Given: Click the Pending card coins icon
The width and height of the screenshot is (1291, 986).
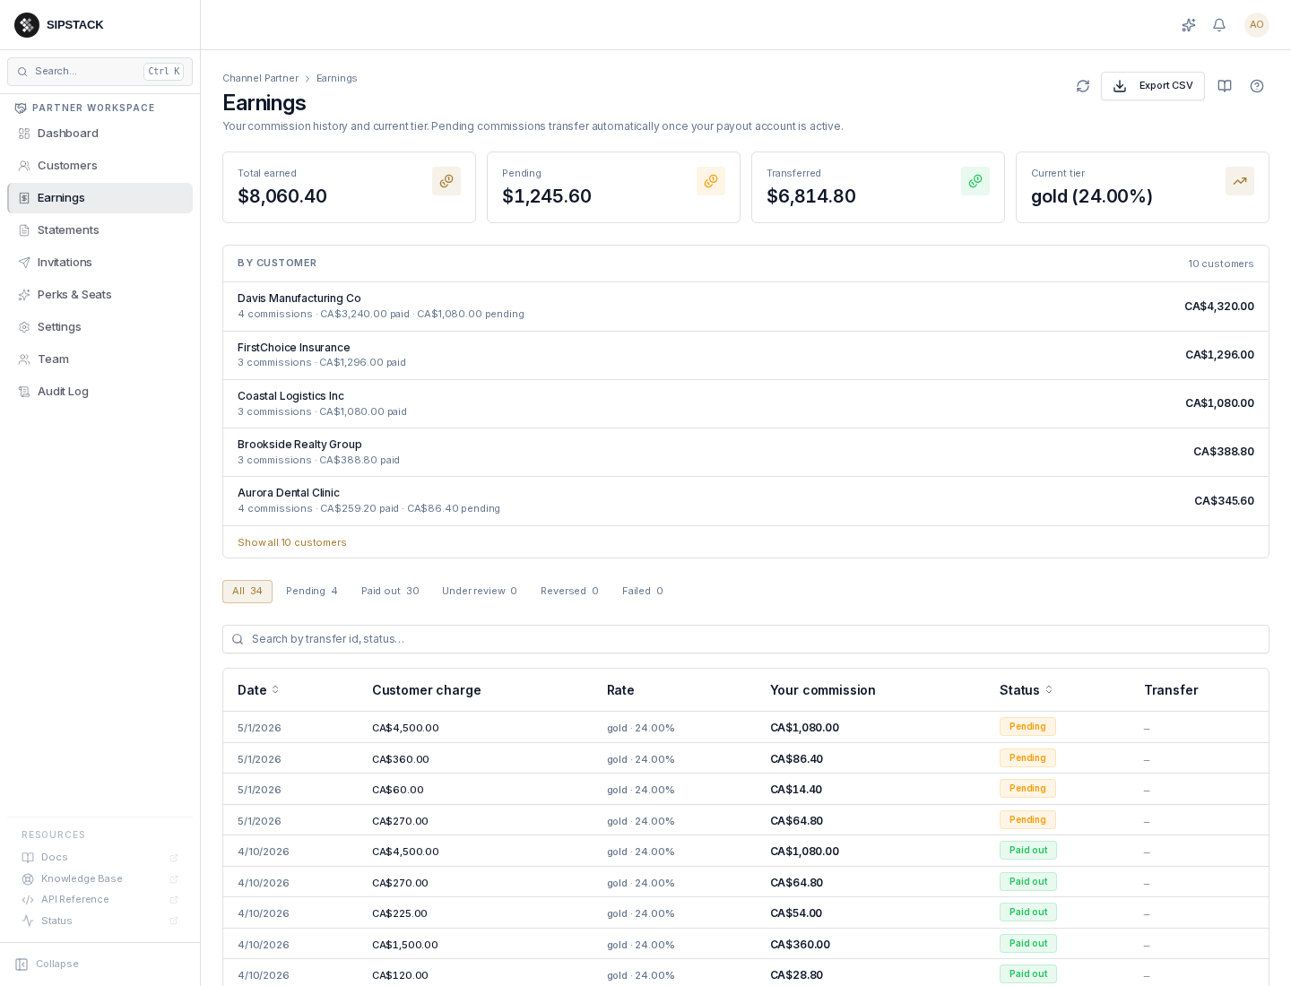Looking at the screenshot, I should 711,181.
